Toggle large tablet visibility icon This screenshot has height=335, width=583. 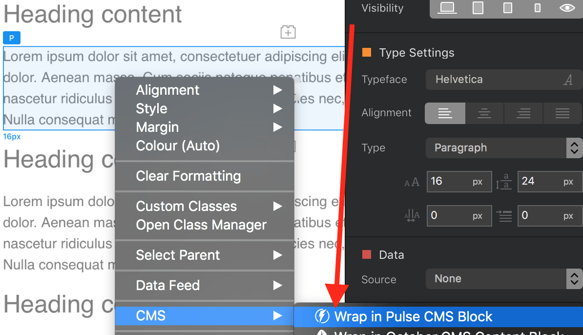478,8
